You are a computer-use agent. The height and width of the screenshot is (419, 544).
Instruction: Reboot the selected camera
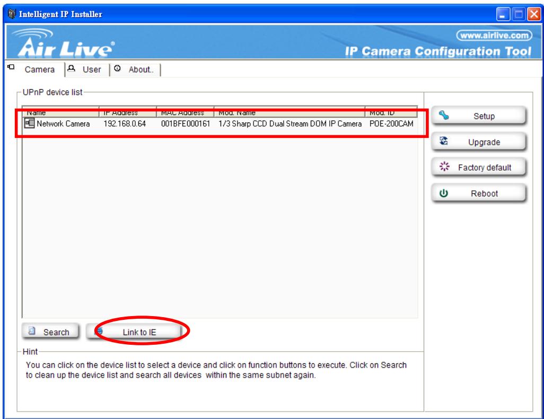[479, 194]
